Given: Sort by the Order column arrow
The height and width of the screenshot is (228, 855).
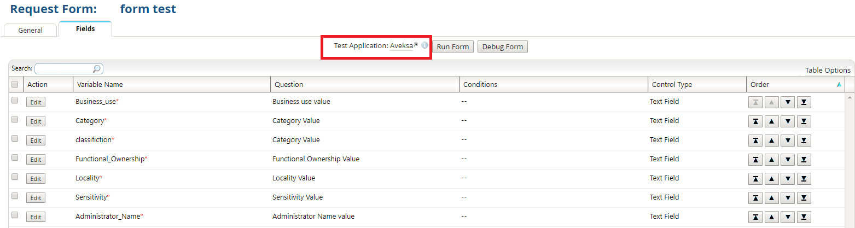Looking at the screenshot, I should click(x=839, y=84).
